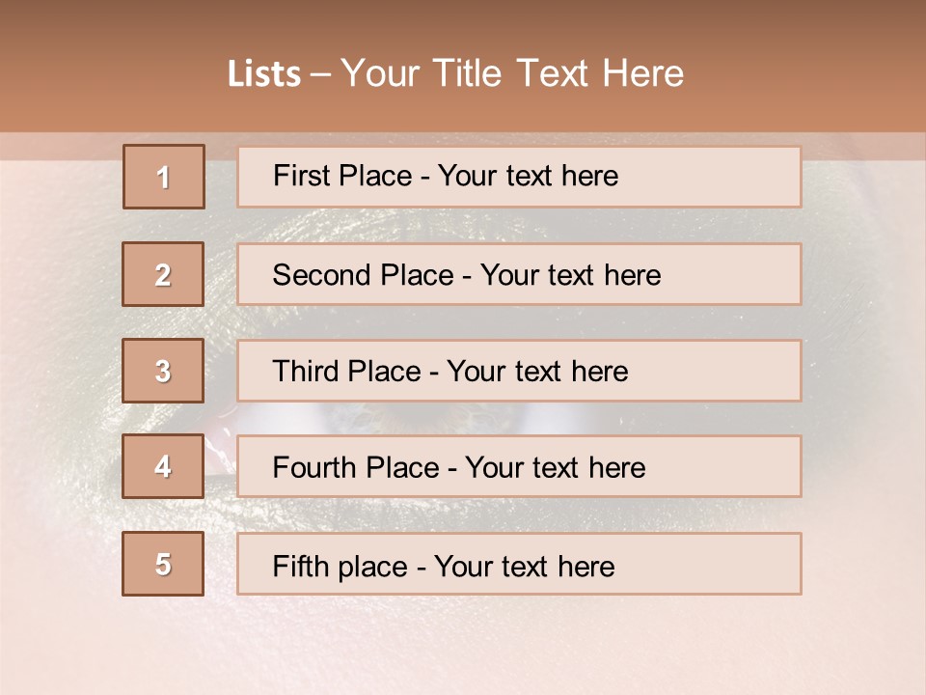Click the First Place text bar
This screenshot has height=695, width=926.
point(519,177)
